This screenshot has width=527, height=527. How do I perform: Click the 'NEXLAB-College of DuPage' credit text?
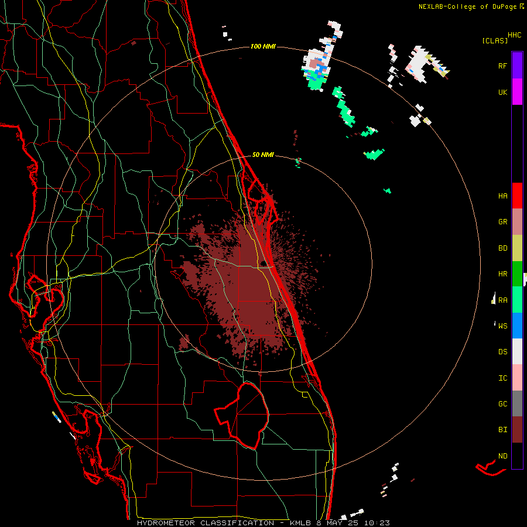coord(467,6)
